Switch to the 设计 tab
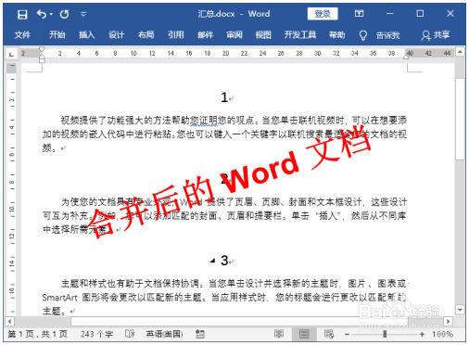 [116, 34]
